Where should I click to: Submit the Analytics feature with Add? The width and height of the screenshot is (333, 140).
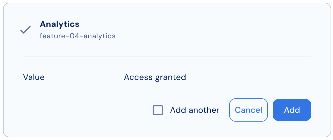click(292, 110)
